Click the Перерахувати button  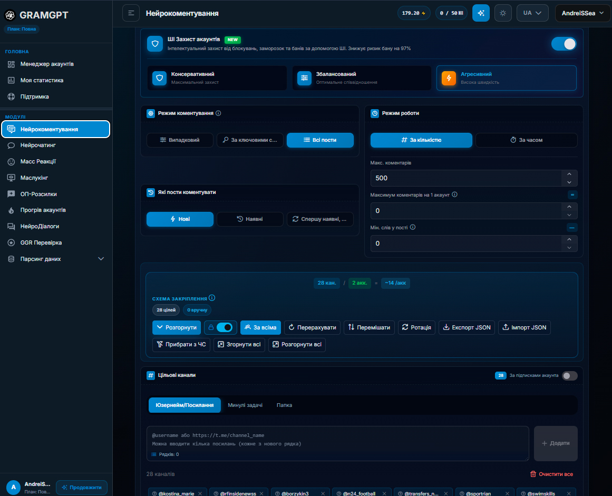coord(312,327)
